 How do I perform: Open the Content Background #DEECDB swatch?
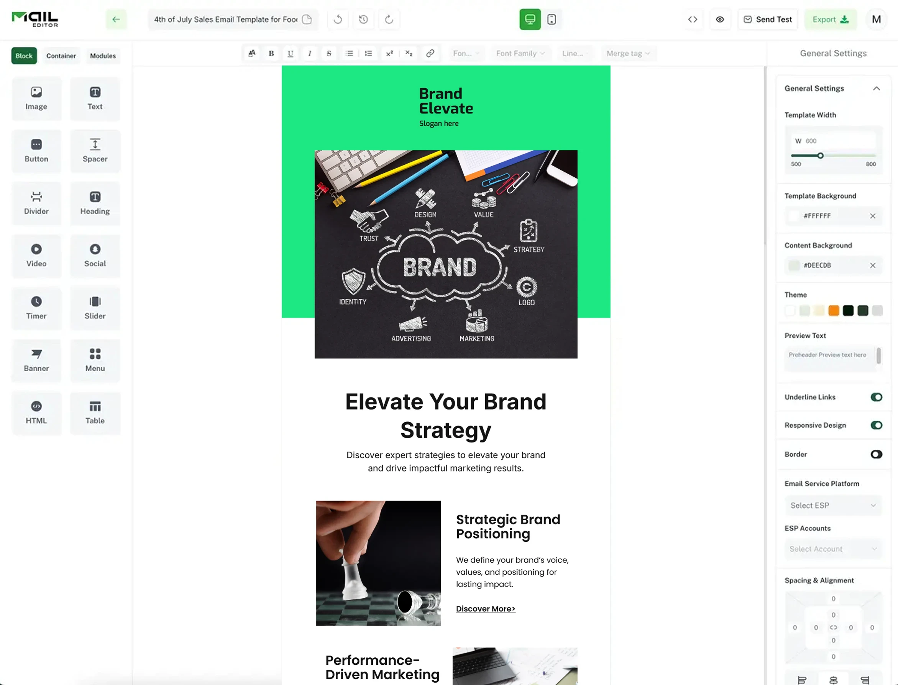point(794,265)
